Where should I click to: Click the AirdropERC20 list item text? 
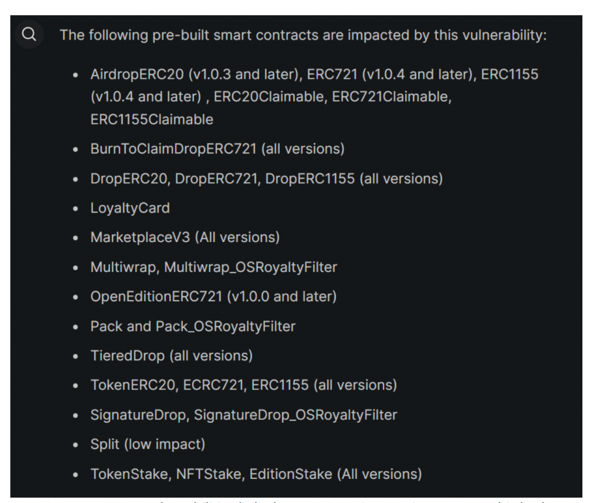click(314, 97)
